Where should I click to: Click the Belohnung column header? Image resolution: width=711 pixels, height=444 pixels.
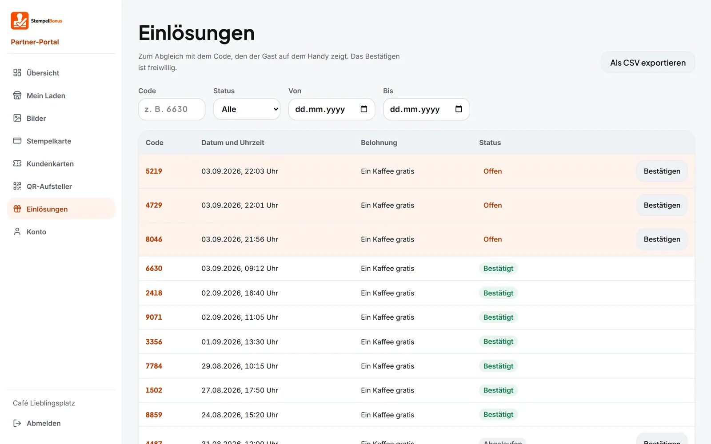379,143
